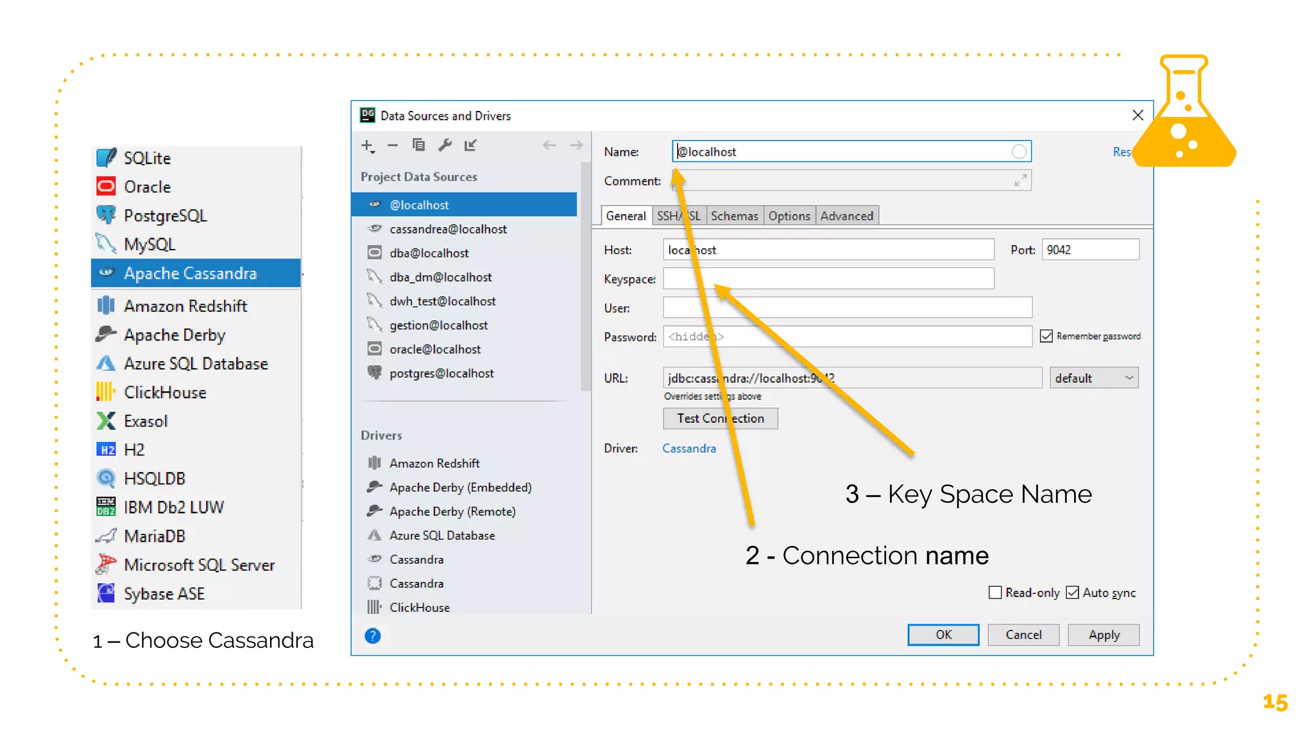Choose IBM Db2 LUW from the list
Image resolution: width=1314 pixels, height=739 pixels.
click(x=196, y=507)
